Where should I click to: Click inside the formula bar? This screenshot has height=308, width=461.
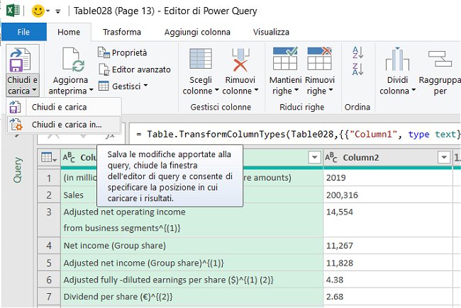pyautogui.click(x=298, y=134)
